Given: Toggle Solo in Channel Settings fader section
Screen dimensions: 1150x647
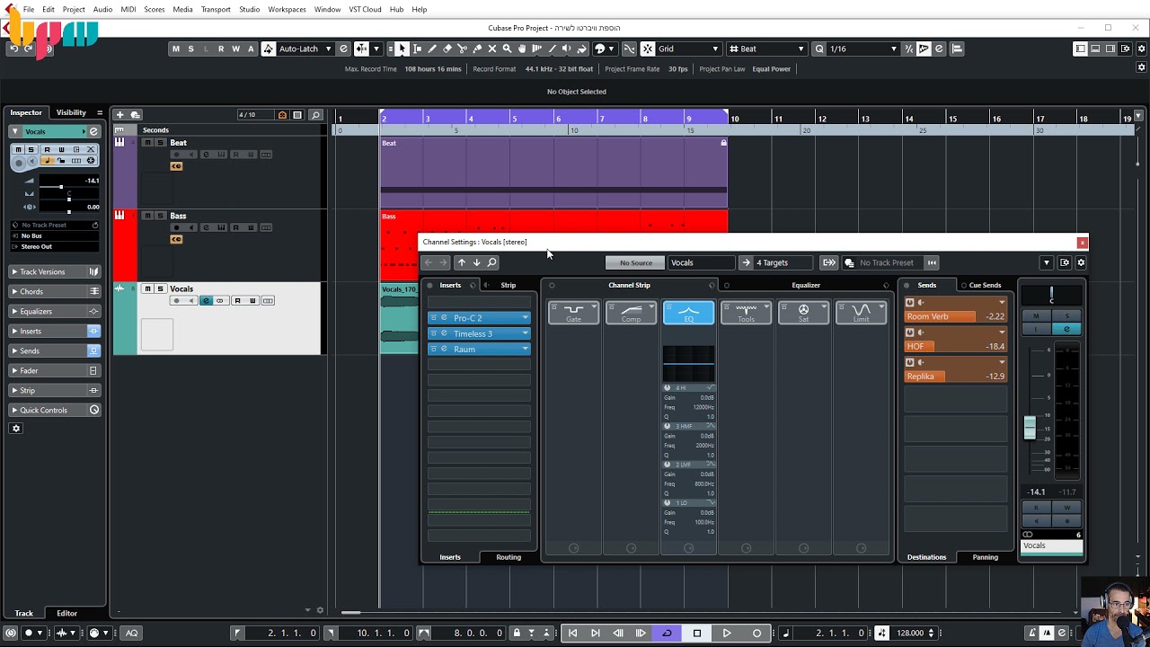Looking at the screenshot, I should 1066,316.
